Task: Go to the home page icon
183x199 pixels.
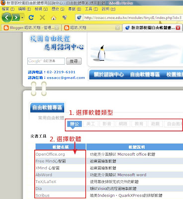Action: (53, 17)
